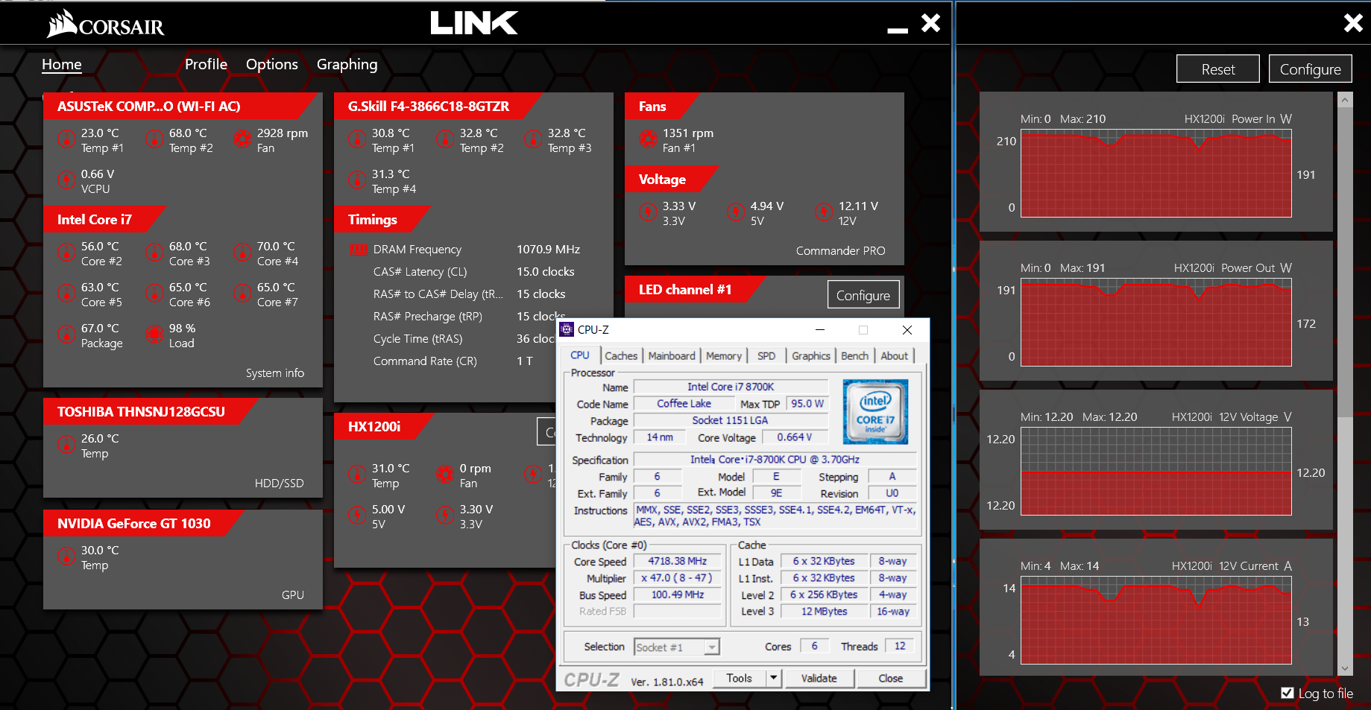Click the Core #6 temperature icon
Screen dimensions: 1371x710
(154, 293)
